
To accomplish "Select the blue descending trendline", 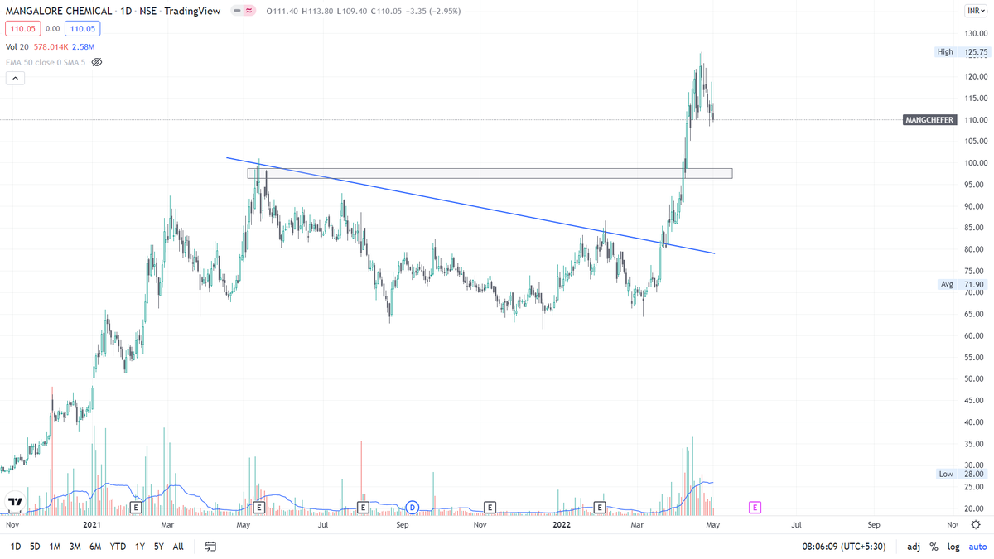I will (470, 205).
